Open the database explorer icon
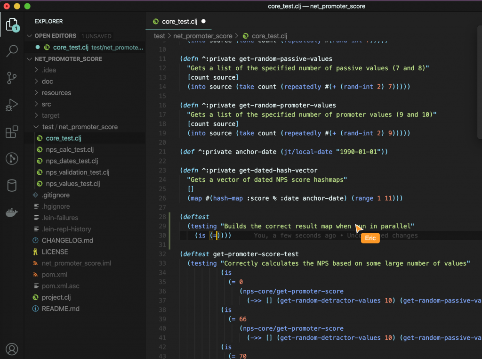 click(12, 186)
